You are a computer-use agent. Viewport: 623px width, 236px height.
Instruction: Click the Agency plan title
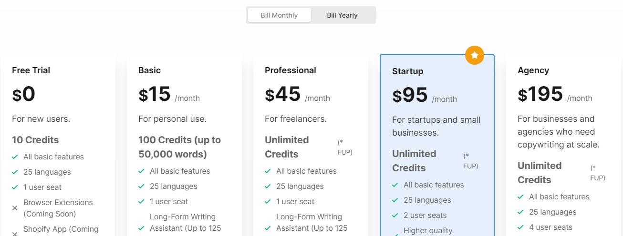point(533,70)
